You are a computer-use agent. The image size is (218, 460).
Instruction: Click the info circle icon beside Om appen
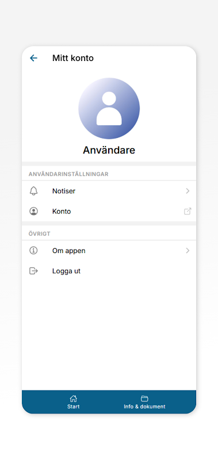pos(34,251)
